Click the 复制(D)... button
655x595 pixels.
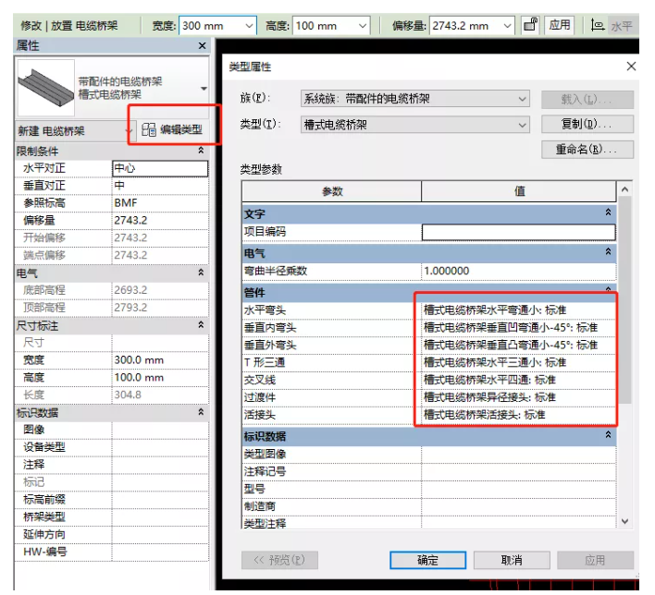point(587,125)
